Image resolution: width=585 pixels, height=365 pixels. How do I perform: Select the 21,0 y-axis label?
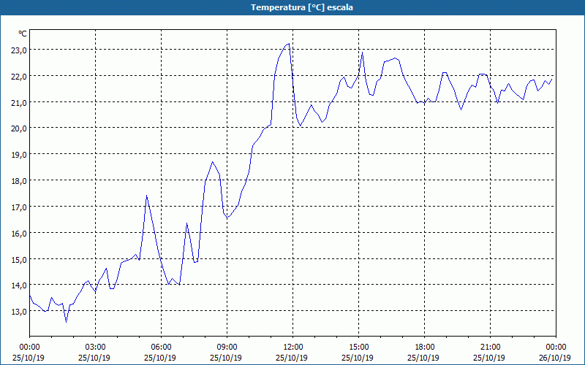click(18, 102)
